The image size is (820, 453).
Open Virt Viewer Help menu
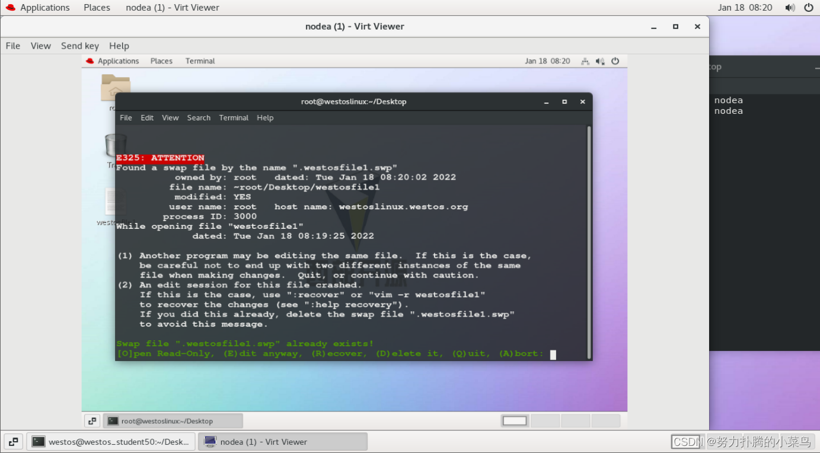point(119,46)
